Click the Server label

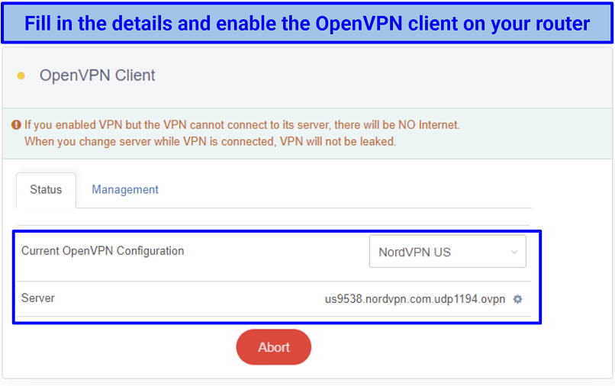pos(38,298)
